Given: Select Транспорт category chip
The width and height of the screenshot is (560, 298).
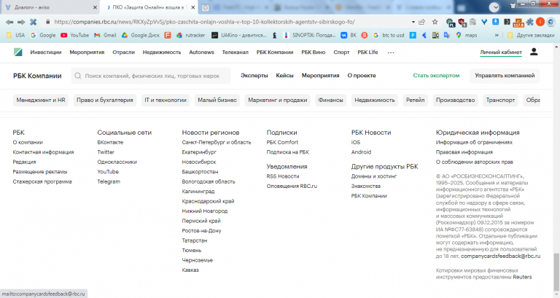Looking at the screenshot, I should pyautogui.click(x=500, y=100).
